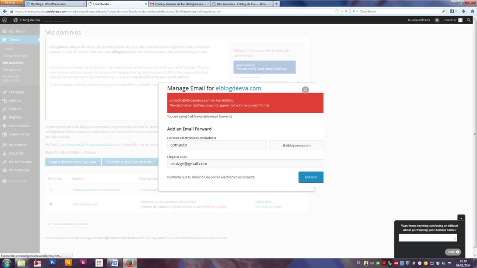Screen dimensions: 477x268
Task: Open Apariencia in the sidebar menu
Action: point(18,145)
